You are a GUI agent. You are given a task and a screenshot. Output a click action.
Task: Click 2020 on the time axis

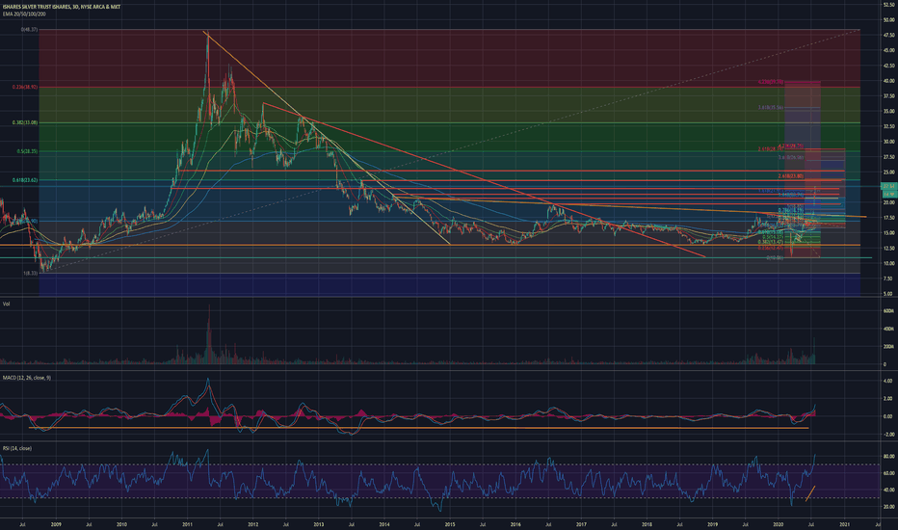(779, 523)
